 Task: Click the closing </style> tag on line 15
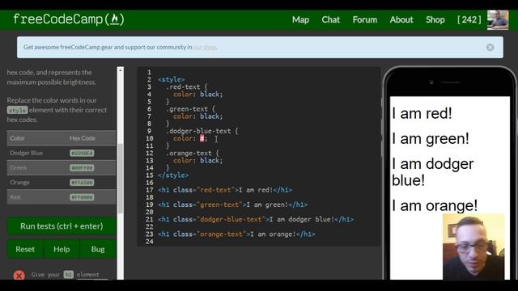coord(173,175)
